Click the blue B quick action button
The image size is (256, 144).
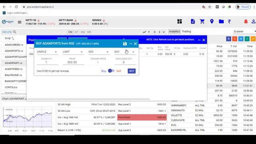point(228,39)
